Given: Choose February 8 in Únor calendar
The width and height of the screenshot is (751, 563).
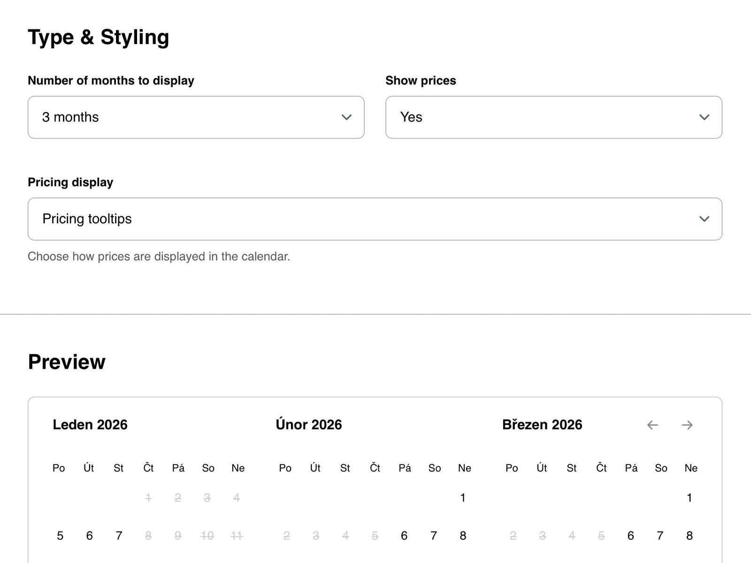Looking at the screenshot, I should pos(463,536).
